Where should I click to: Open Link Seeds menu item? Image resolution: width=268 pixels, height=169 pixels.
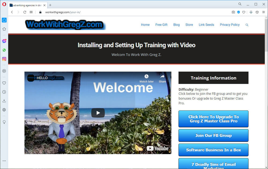206,25
